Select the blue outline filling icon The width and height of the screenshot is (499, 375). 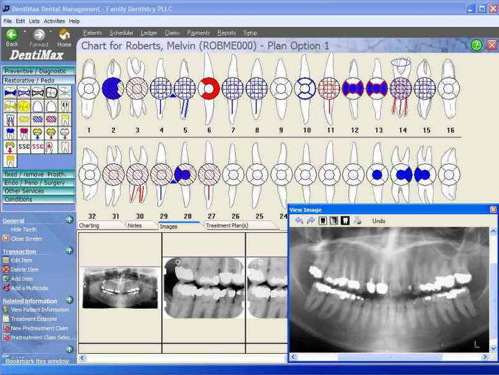(x=24, y=93)
